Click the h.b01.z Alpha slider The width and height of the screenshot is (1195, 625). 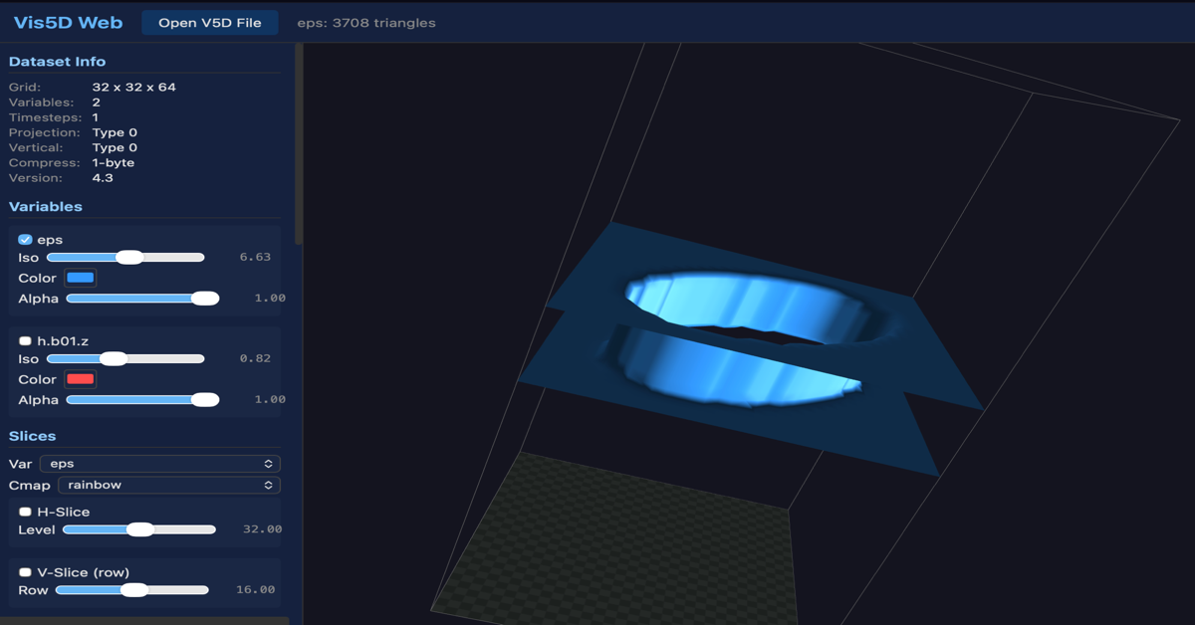click(142, 400)
